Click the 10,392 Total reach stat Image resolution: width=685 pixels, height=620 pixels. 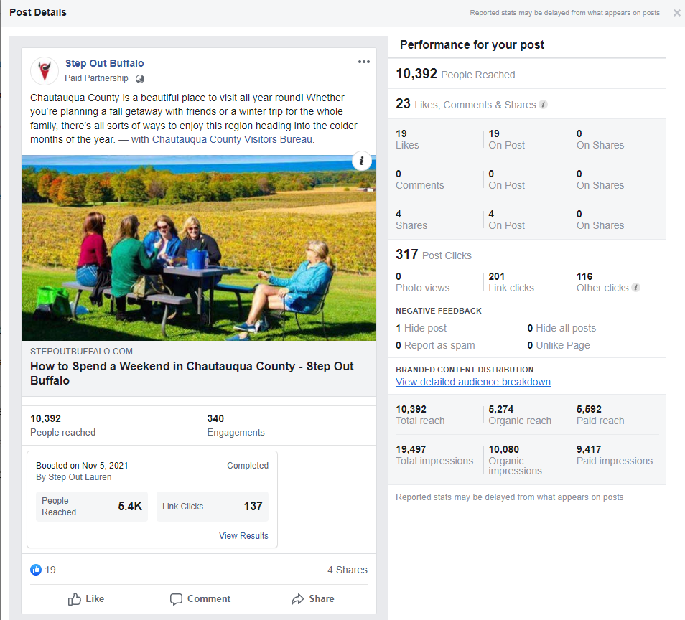coord(420,415)
